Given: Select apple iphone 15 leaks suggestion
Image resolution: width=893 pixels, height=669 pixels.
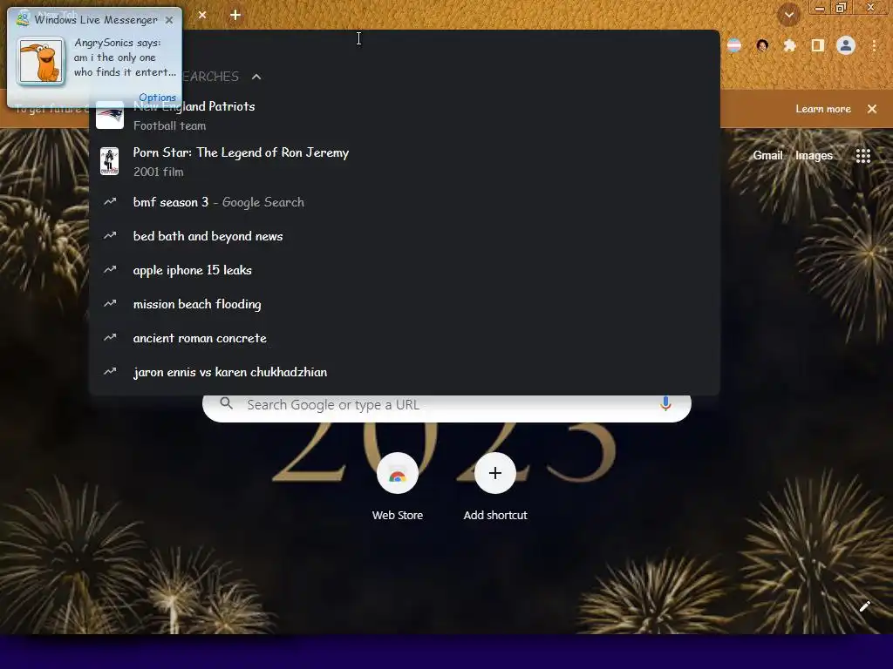Looking at the screenshot, I should pyautogui.click(x=405, y=270).
